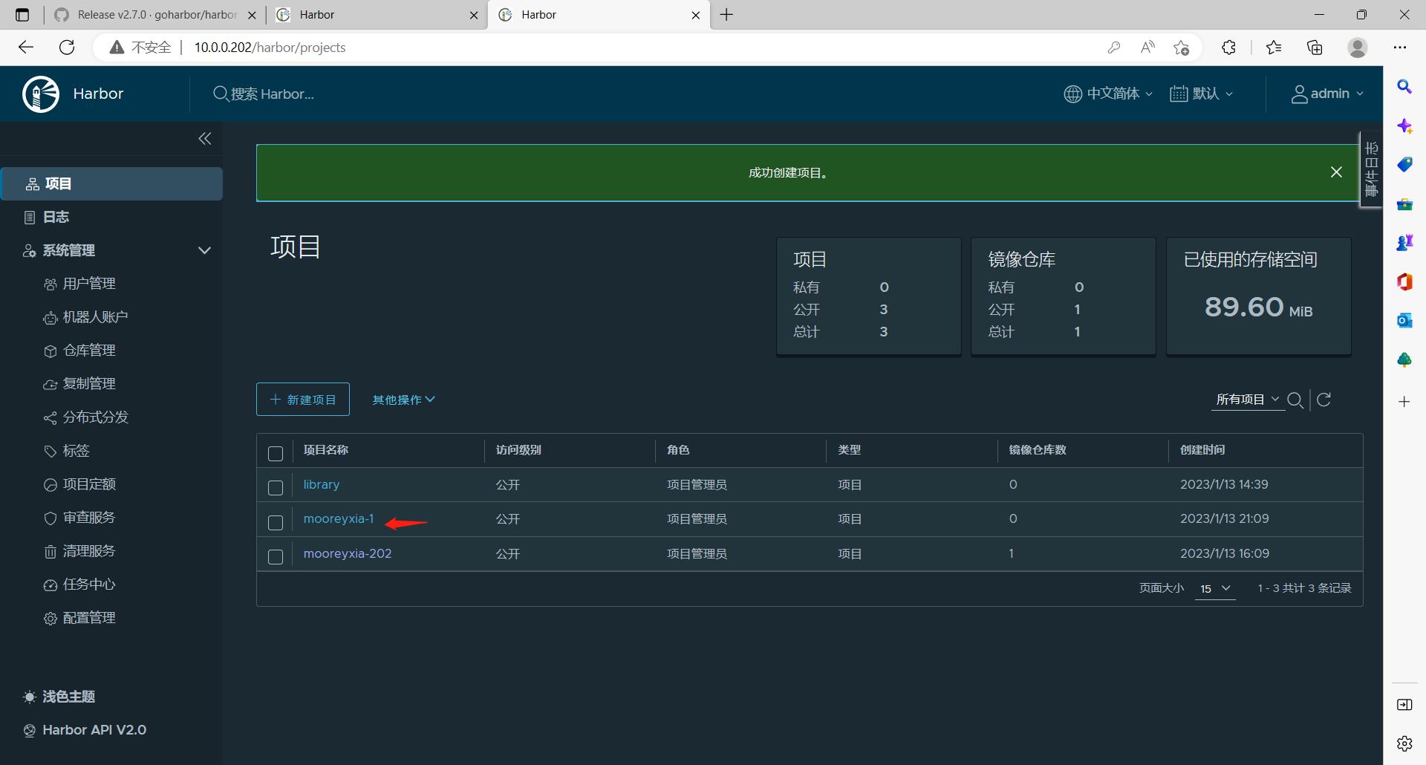Viewport: 1426px width, 765px height.
Task: Switch to the GitHub Release v2.7.0 tab
Action: pos(156,15)
